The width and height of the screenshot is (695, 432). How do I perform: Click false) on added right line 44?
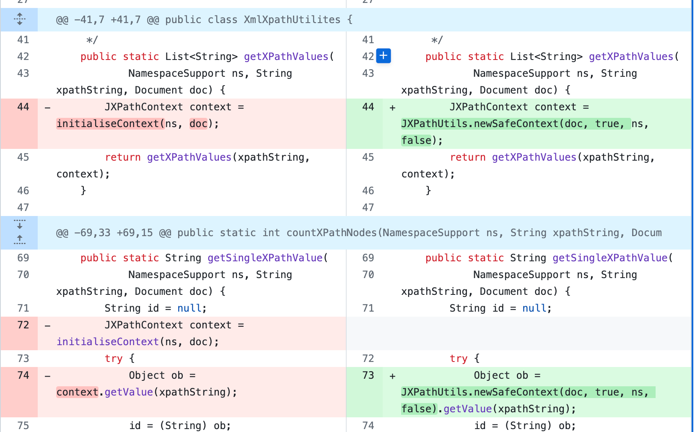click(x=419, y=141)
